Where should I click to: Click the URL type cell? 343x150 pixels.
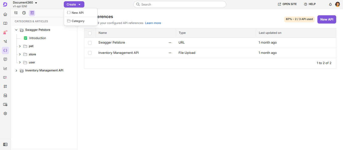point(182,43)
